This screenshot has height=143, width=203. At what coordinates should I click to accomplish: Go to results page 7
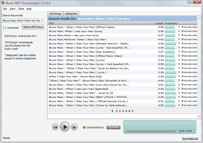click(133, 111)
